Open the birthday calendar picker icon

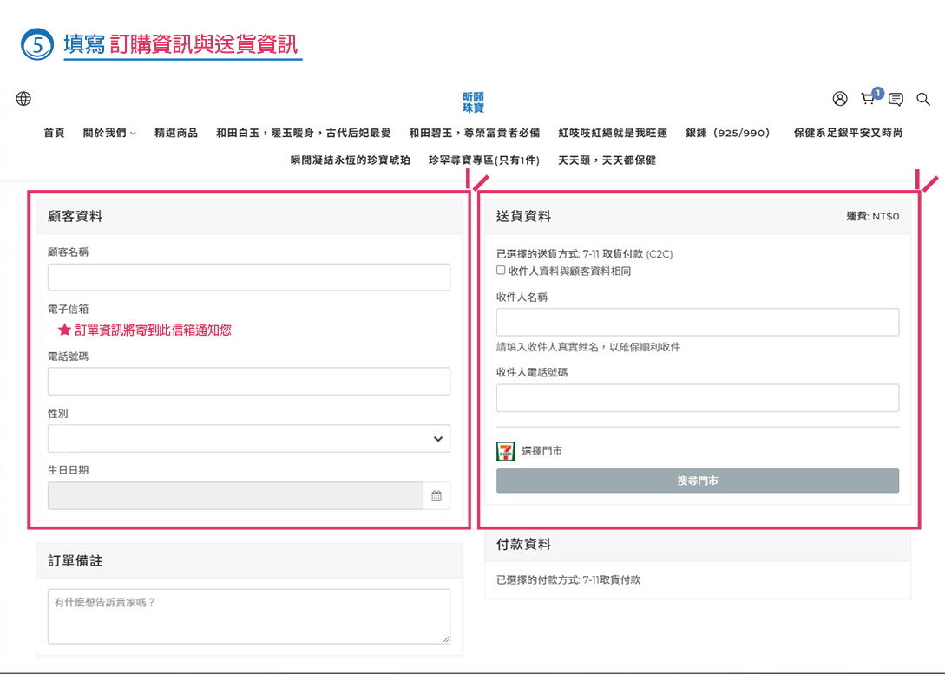tap(436, 496)
